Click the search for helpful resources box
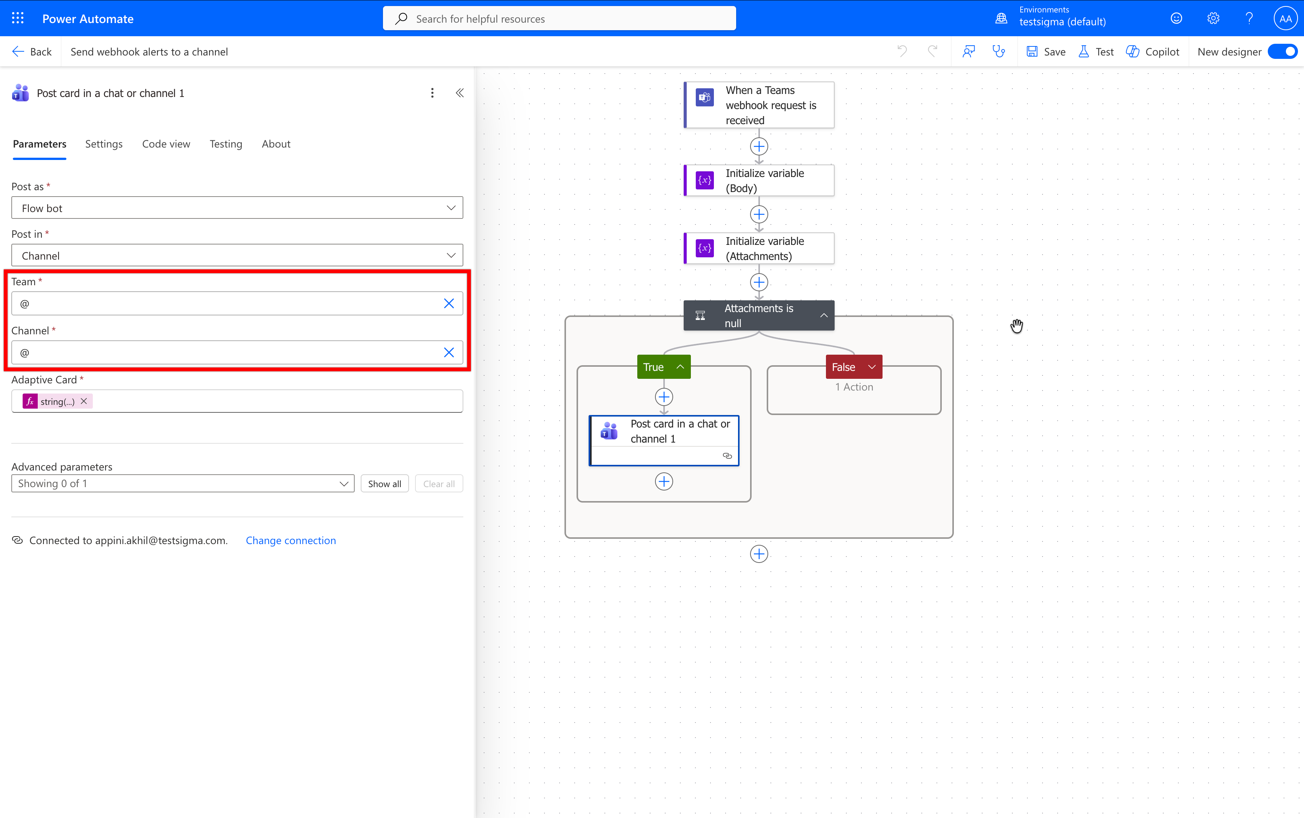The image size is (1304, 818). point(559,18)
